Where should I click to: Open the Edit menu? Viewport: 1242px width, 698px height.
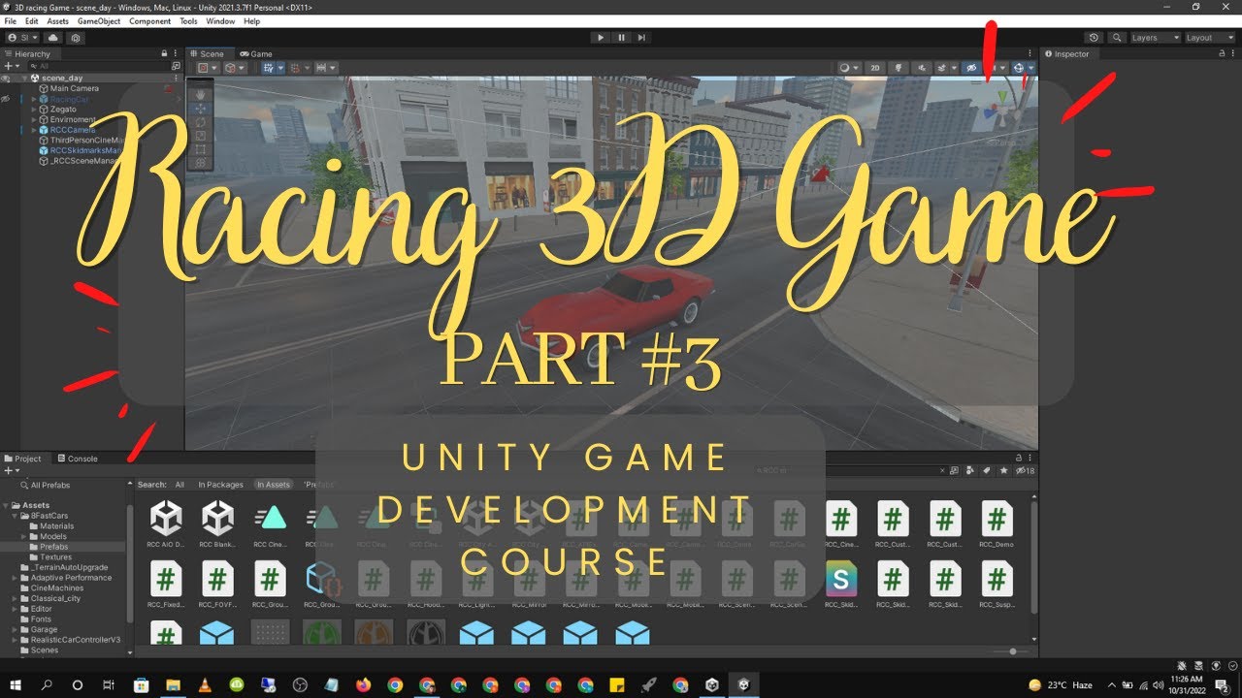[x=32, y=21]
